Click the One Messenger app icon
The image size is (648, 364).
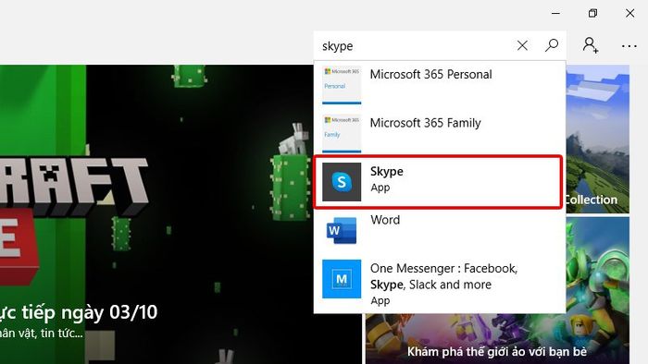(342, 279)
